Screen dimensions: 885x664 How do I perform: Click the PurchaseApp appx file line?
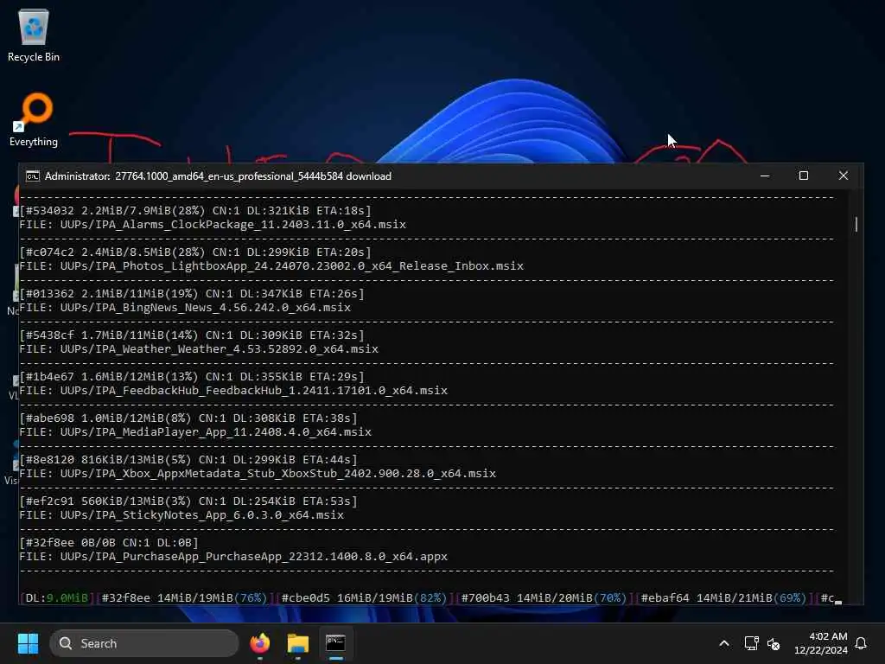pos(233,557)
